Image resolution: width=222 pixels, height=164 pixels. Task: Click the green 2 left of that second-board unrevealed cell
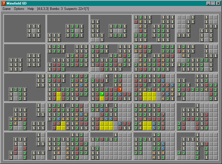pyautogui.click(x=72, y=31)
